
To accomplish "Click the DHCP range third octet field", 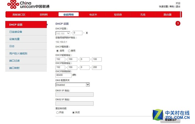I will 78,33.
